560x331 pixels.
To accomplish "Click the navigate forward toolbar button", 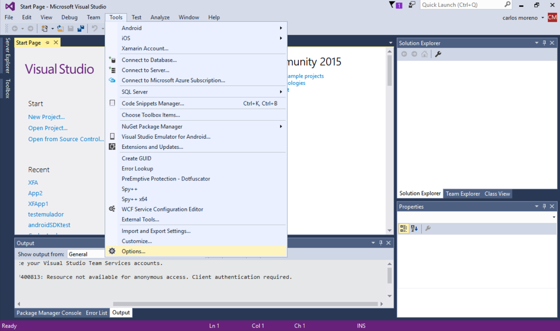I will (30, 28).
